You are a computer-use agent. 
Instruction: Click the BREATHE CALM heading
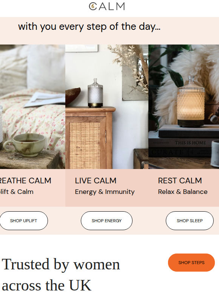[25, 181]
